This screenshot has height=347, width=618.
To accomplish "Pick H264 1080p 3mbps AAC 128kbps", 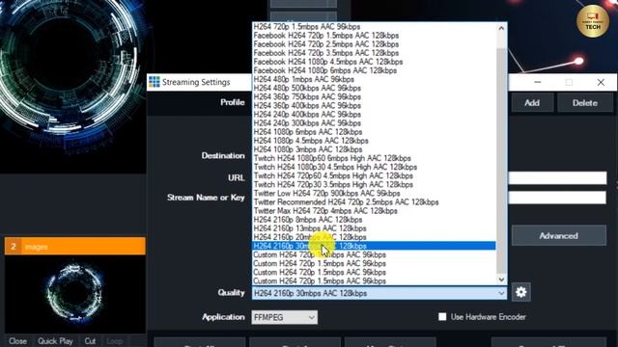I will coord(374,149).
